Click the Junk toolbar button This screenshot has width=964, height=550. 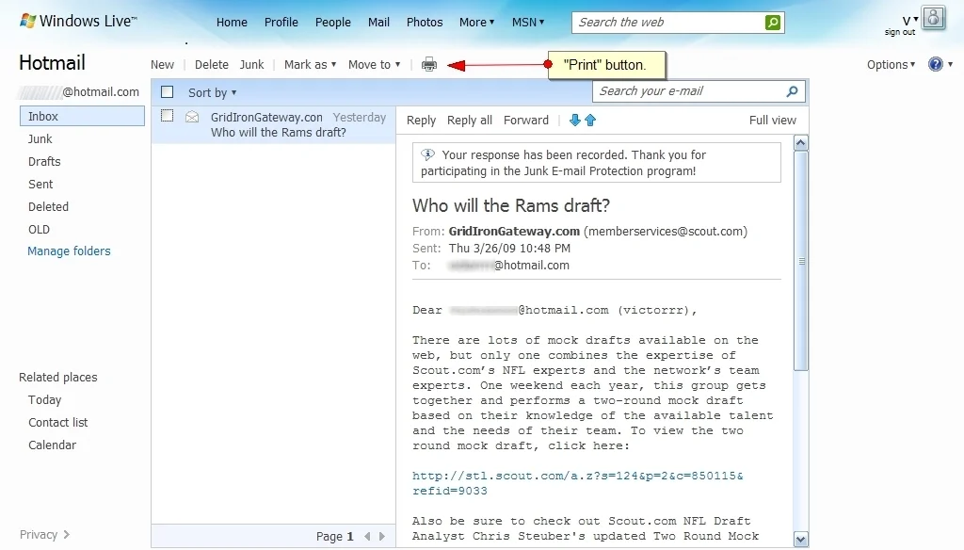(x=251, y=65)
